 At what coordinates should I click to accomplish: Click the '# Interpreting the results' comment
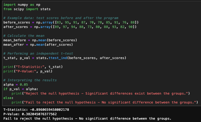pyautogui.click(x=30, y=80)
